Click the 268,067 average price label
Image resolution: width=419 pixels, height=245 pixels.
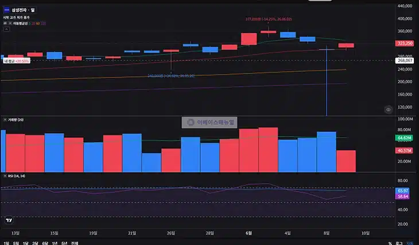point(404,61)
